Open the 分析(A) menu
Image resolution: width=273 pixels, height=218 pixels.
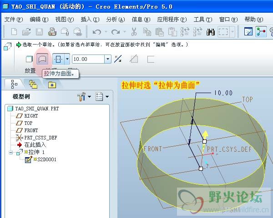click(x=116, y=19)
